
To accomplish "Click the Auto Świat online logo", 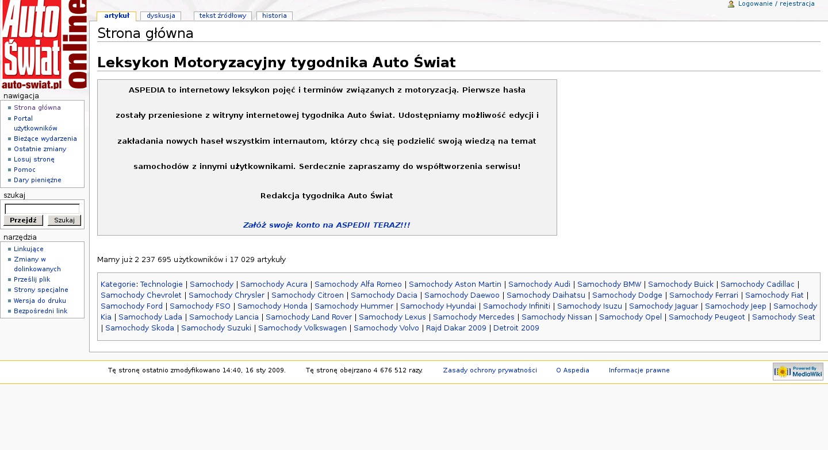I will pos(44,45).
